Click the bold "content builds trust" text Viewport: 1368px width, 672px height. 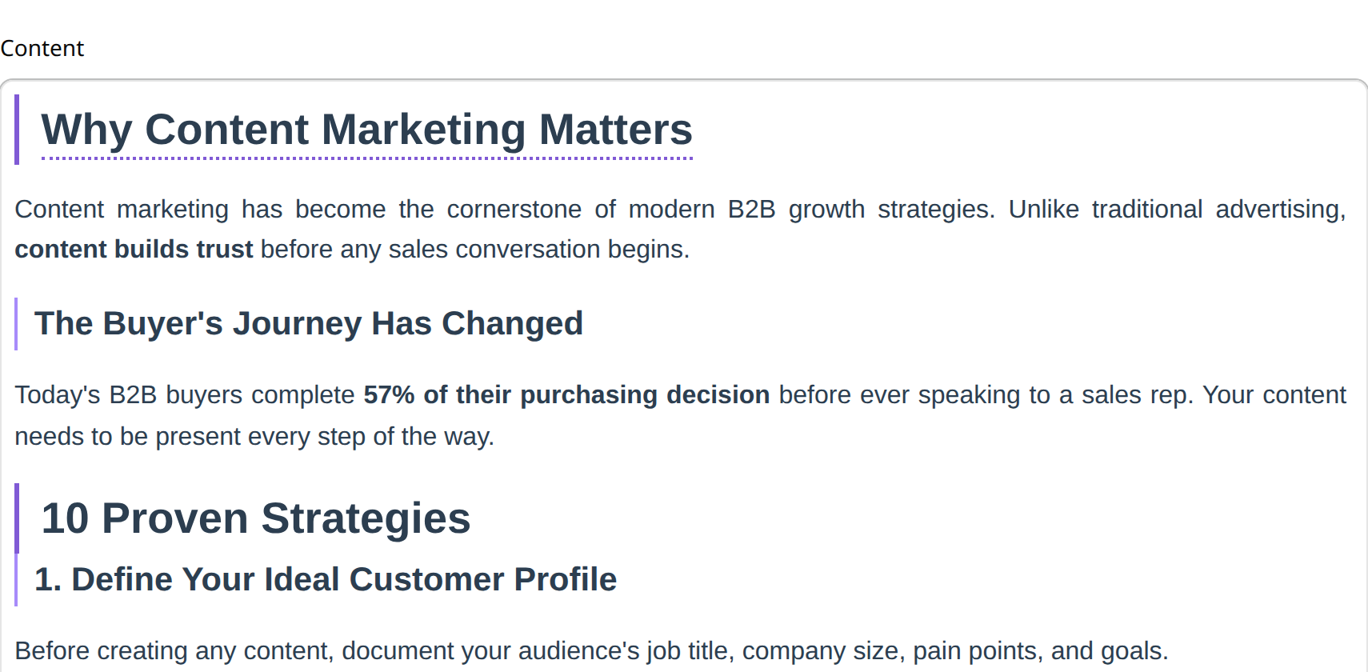coord(134,250)
